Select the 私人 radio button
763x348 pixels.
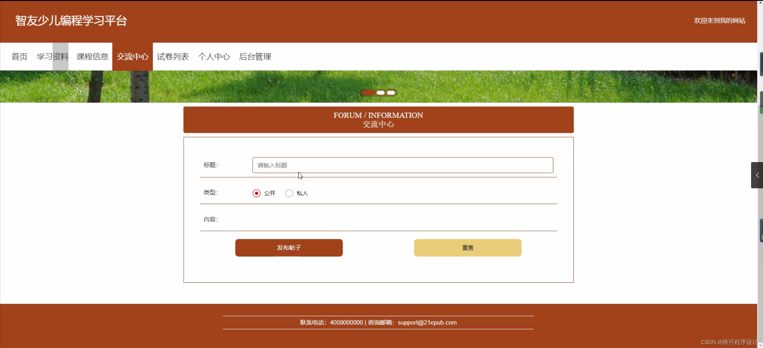[x=289, y=193]
